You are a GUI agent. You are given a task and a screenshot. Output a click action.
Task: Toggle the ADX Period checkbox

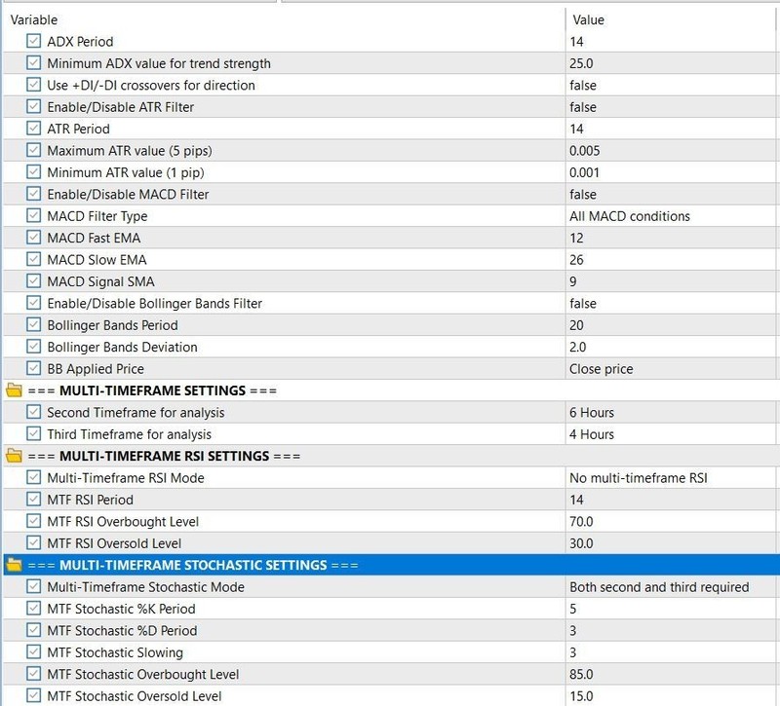[33, 41]
